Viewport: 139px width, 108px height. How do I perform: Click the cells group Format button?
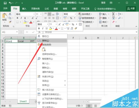coord(104,22)
